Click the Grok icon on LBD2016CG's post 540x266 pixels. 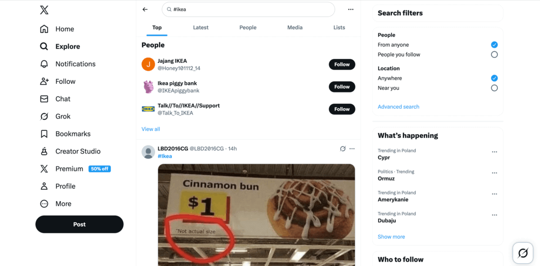click(342, 149)
